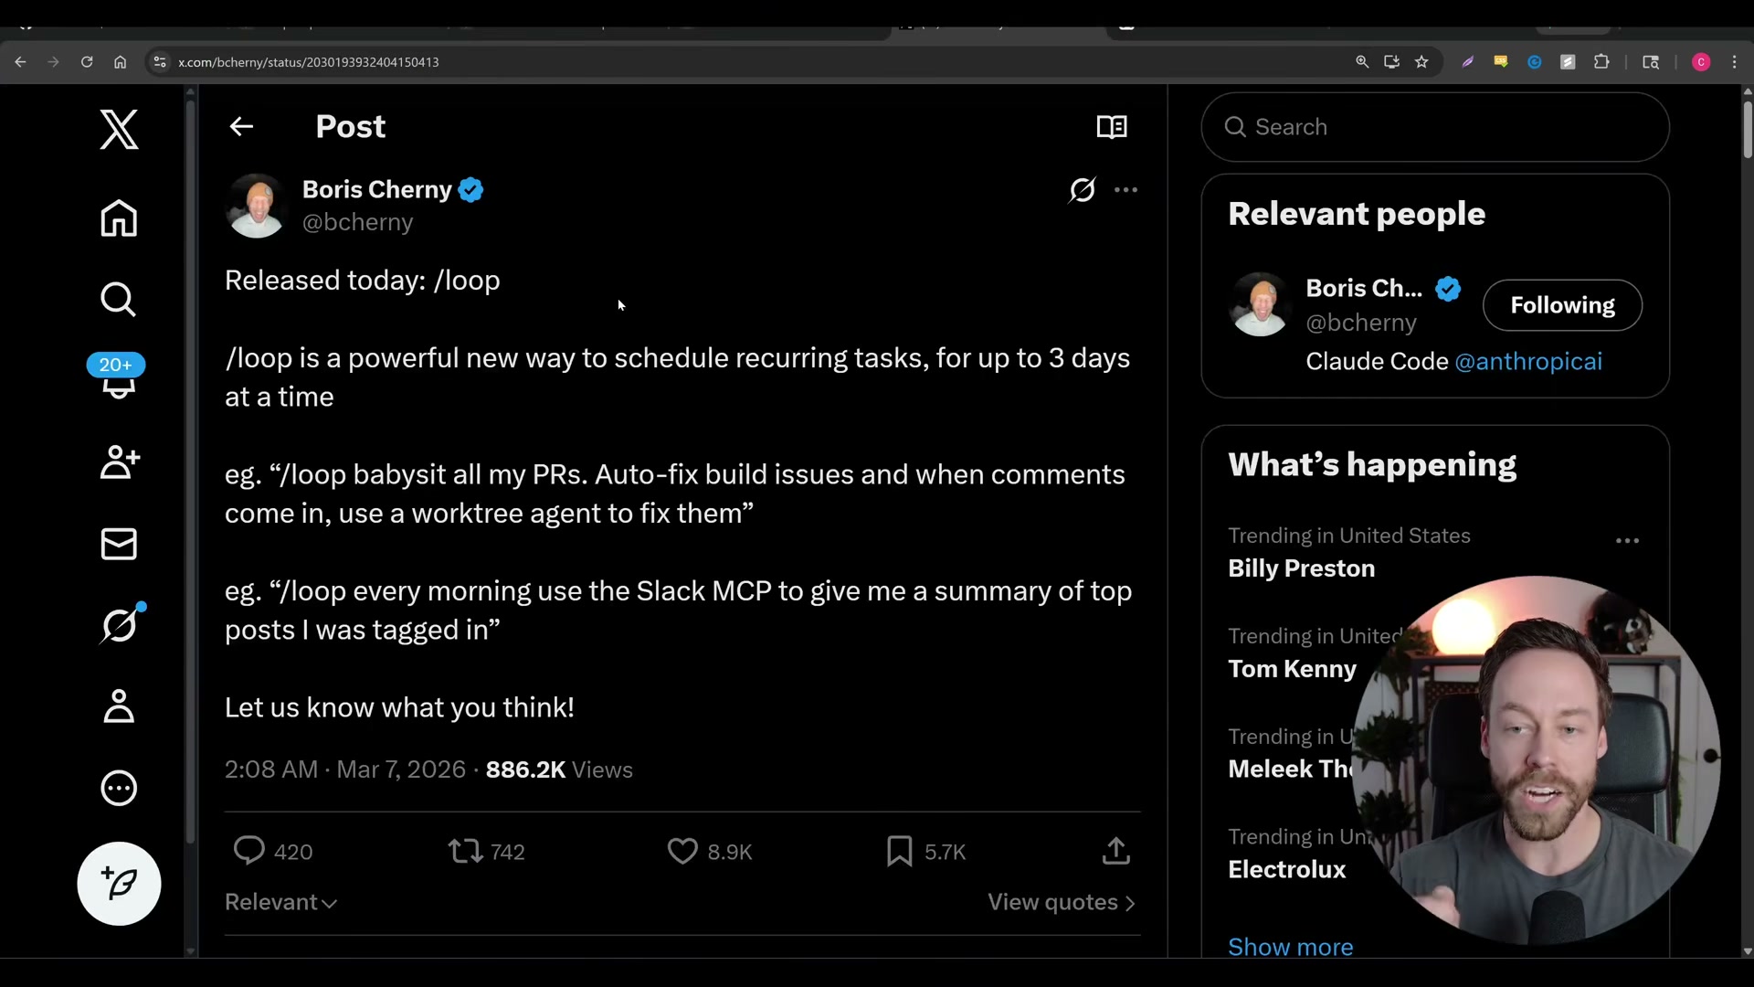Click browser Back arrow
Image resolution: width=1754 pixels, height=987 pixels.
[x=20, y=62]
